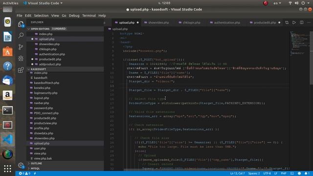This screenshot has width=313, height=176.
Task: Open the Debug view bug icon
Action: click(x=21, y=58)
